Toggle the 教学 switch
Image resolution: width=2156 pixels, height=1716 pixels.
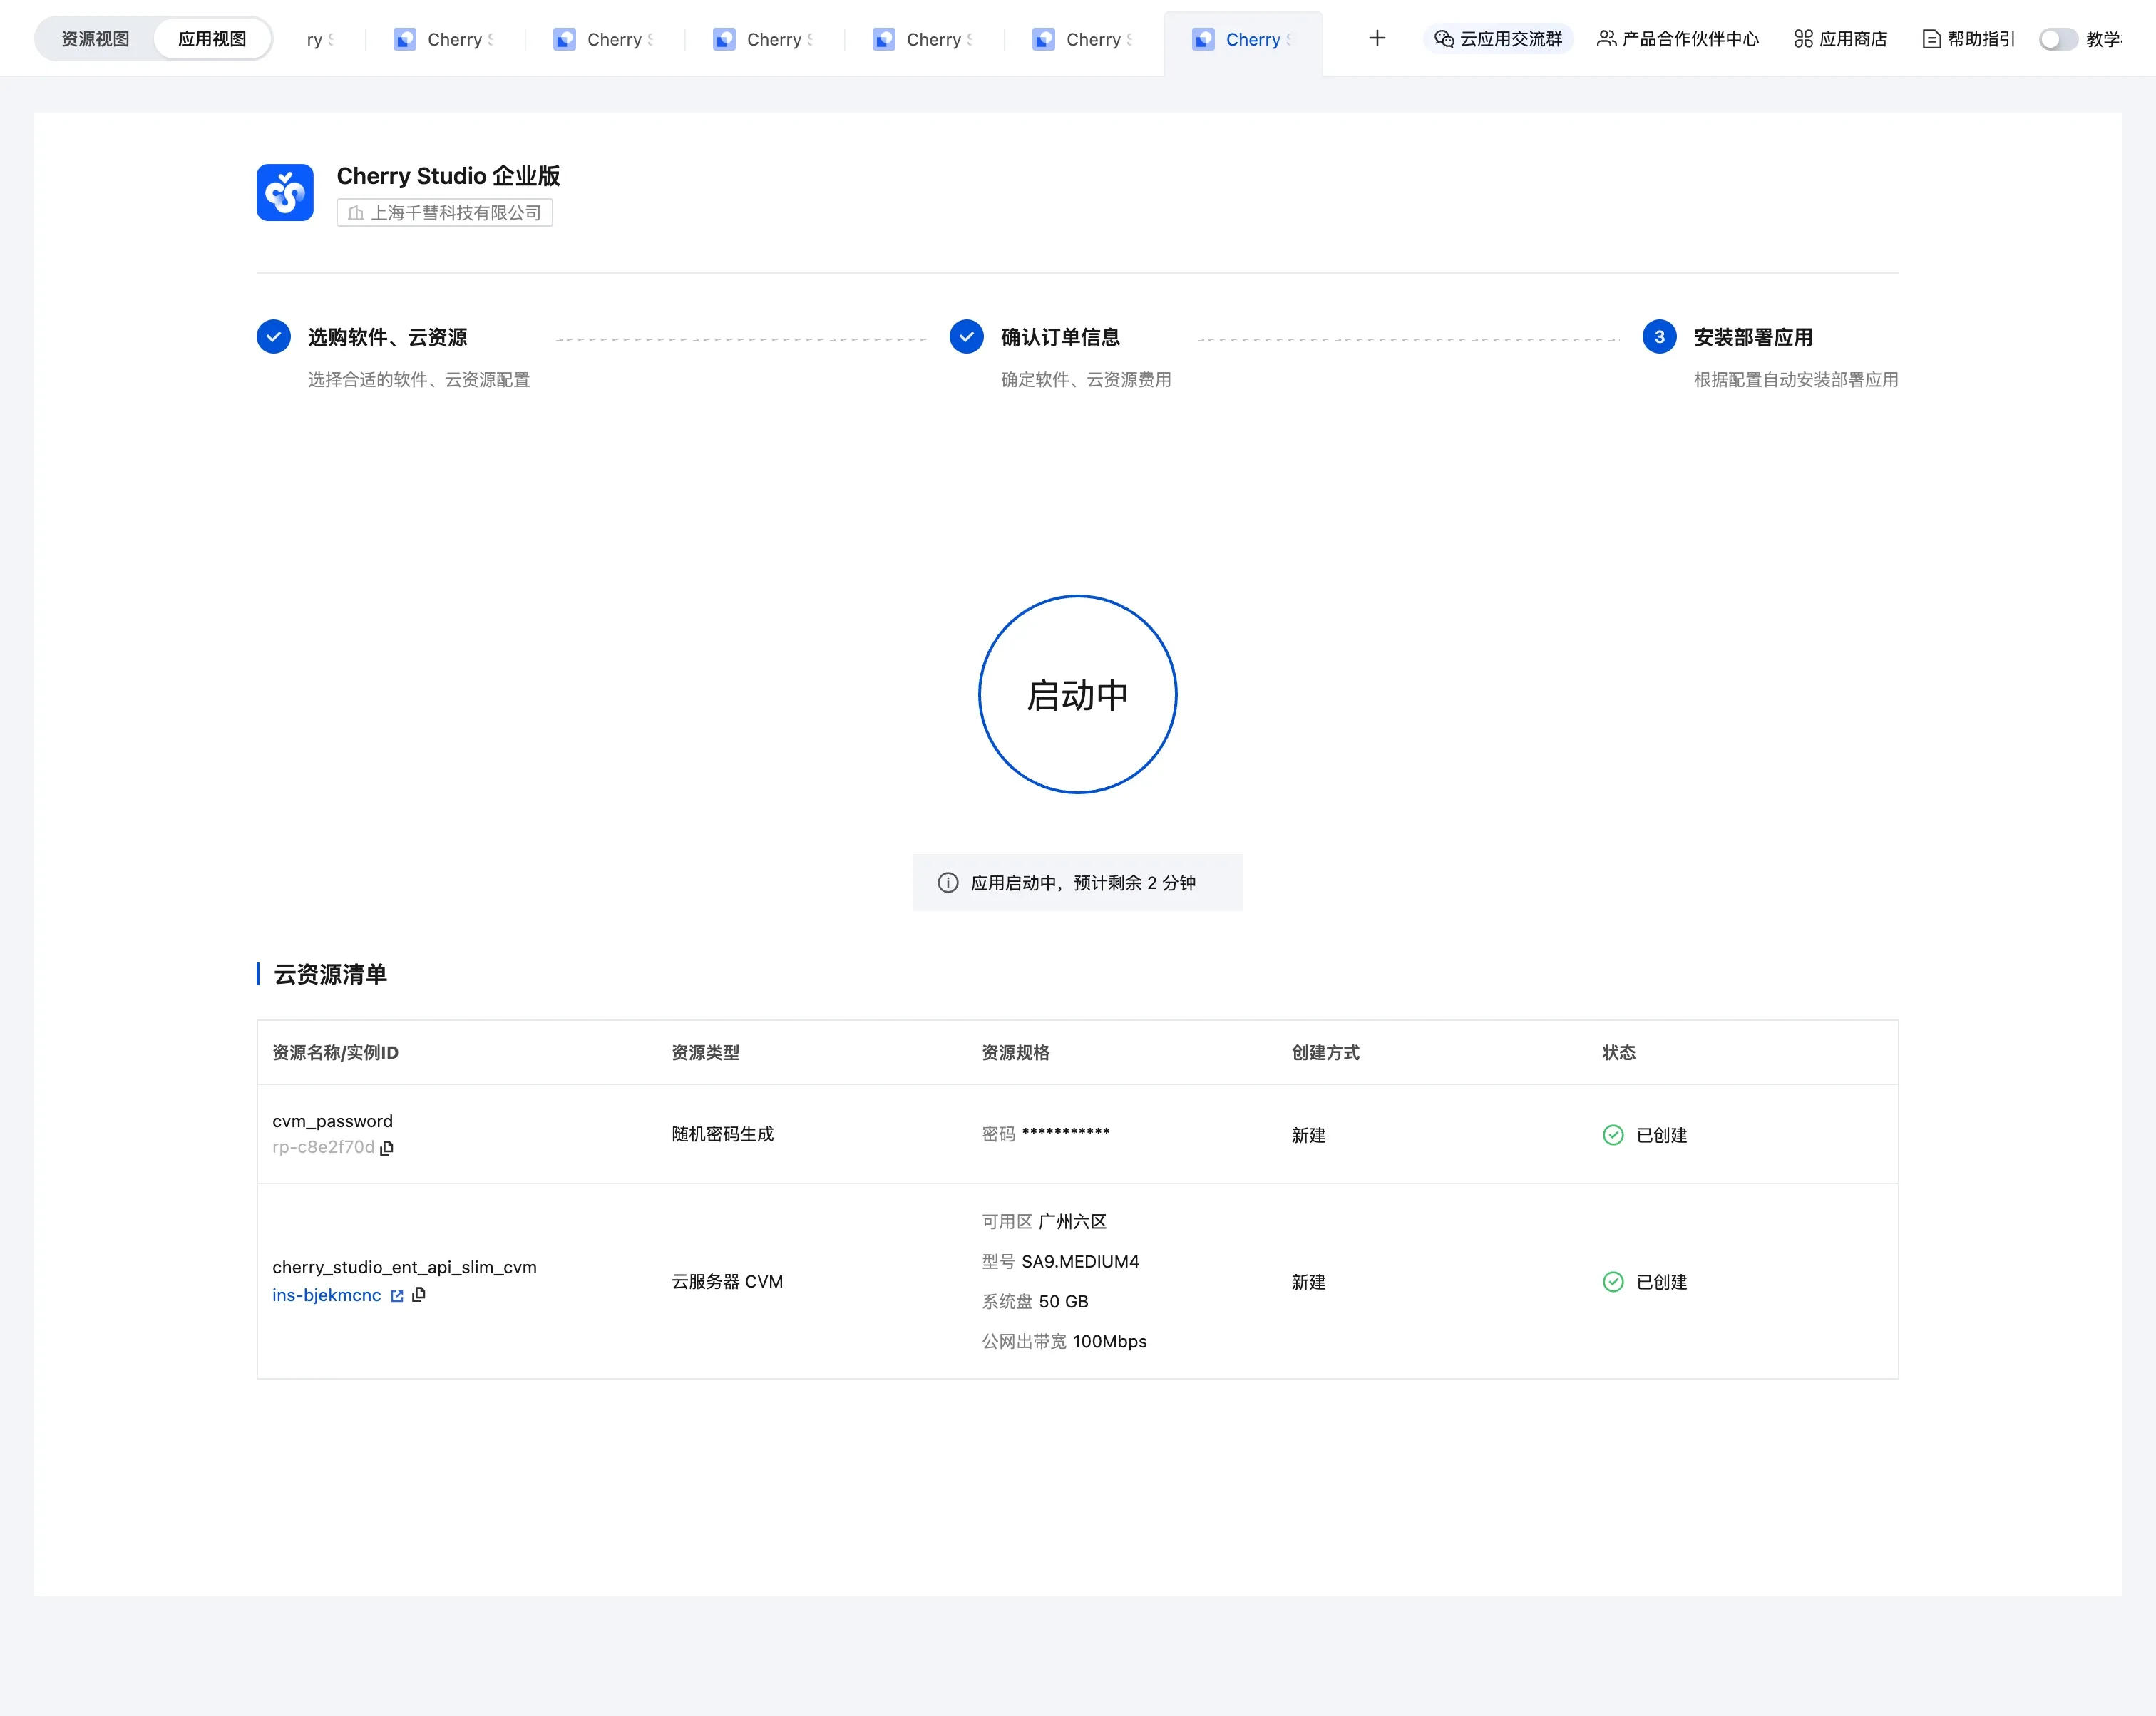click(x=2058, y=39)
